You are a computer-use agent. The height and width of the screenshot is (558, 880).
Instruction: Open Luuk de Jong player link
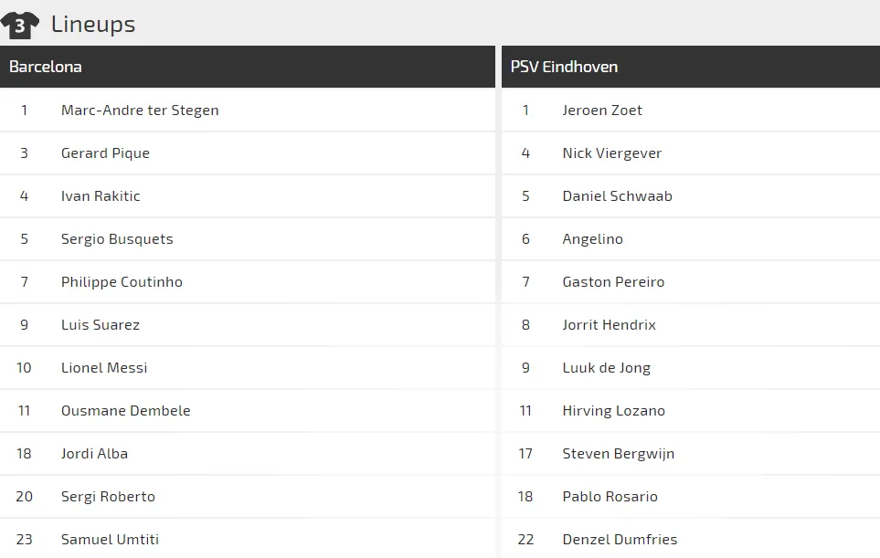pos(607,368)
